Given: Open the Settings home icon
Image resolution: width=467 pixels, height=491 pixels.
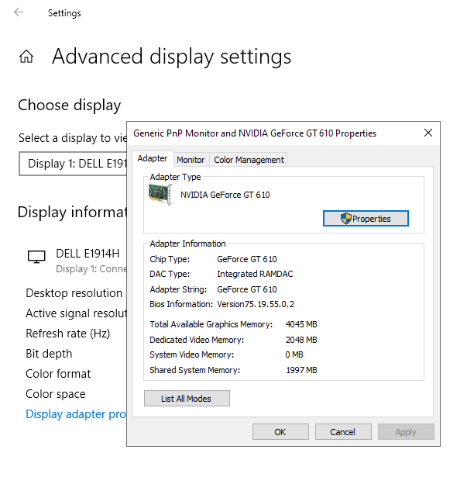Looking at the screenshot, I should pyautogui.click(x=26, y=57).
